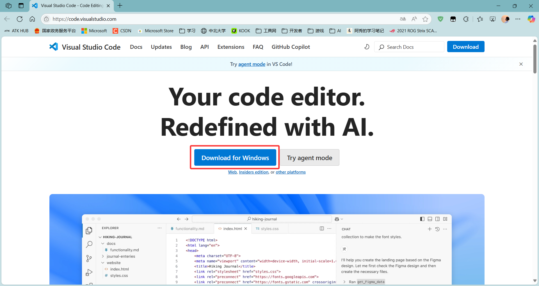The image size is (539, 286).
Task: Open the 国家政务服务平台 bookmark
Action: click(55, 31)
